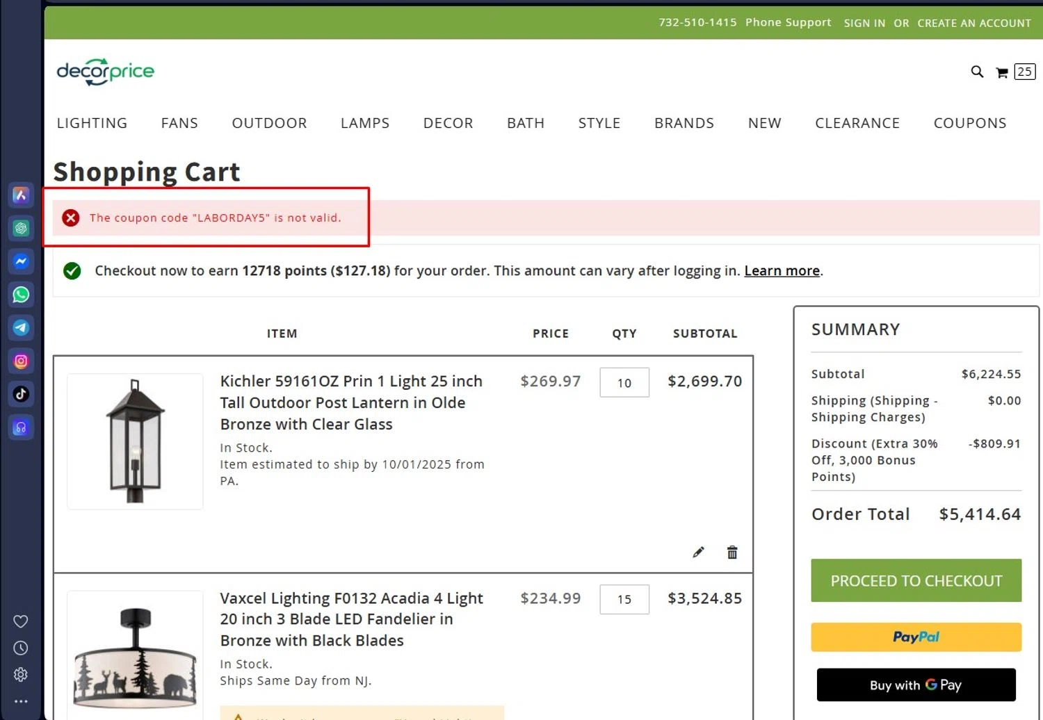
Task: Click Buy with G Pay button
Action: point(916,685)
